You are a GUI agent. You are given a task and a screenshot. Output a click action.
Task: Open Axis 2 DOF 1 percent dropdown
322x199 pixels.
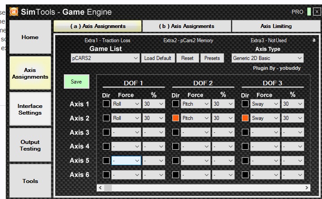pos(154,118)
